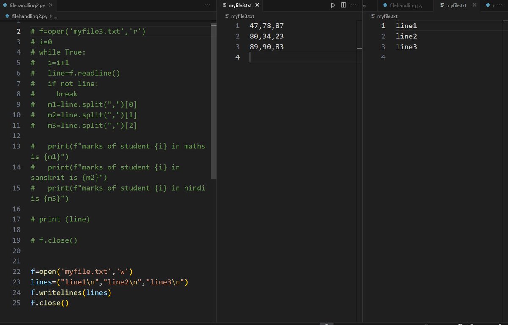
Task: Click the vertical scrollbar of filehandling2.py editor
Action: click(214, 101)
